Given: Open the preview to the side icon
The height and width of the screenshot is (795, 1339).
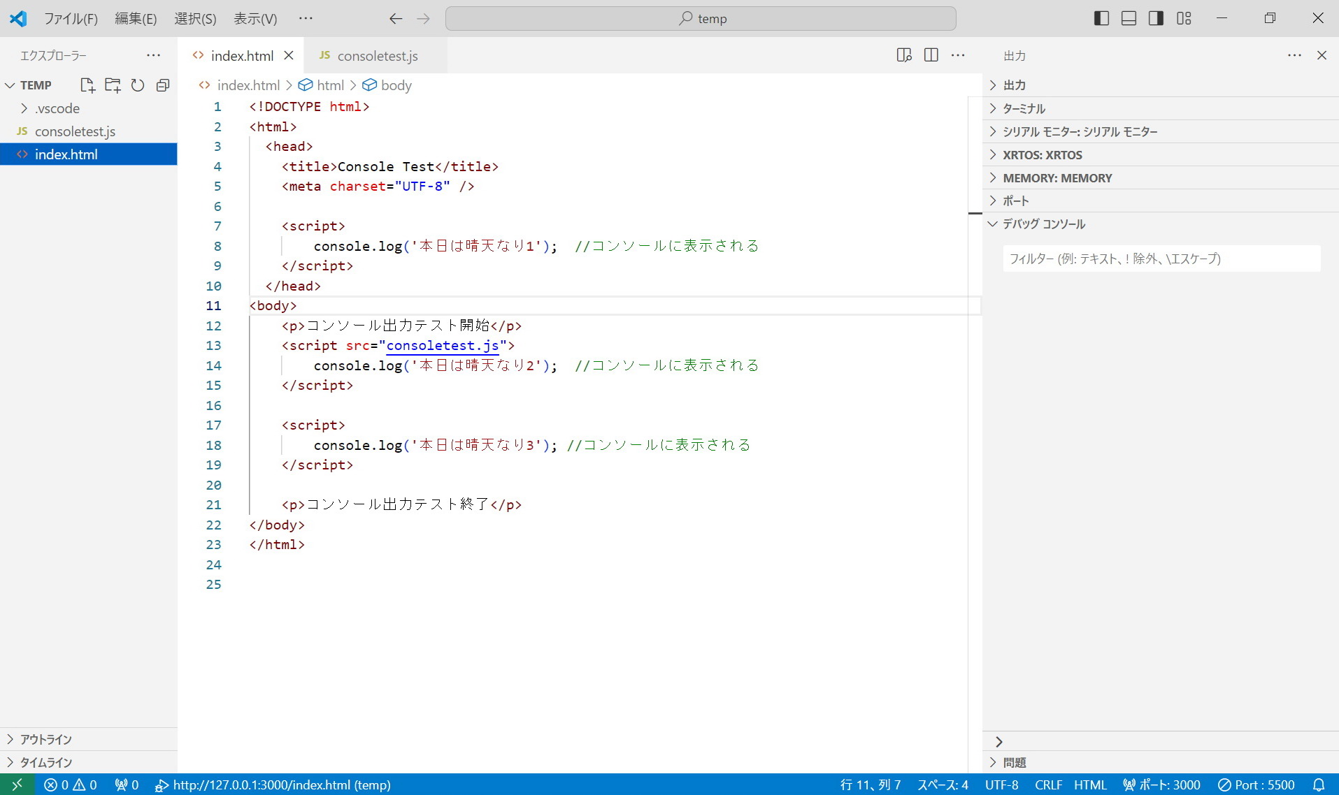Looking at the screenshot, I should point(904,55).
